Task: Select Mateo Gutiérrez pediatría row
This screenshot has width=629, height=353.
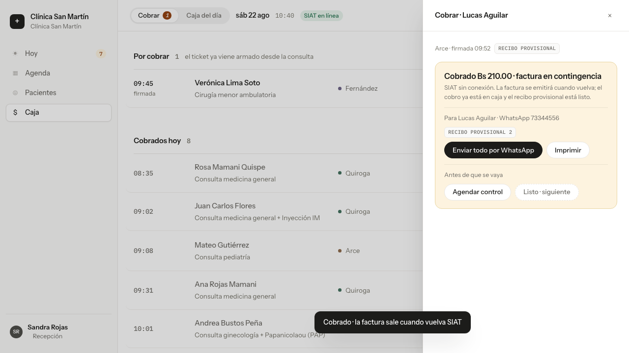Action: click(x=275, y=251)
